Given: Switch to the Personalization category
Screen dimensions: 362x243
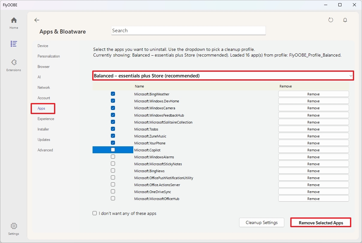Looking at the screenshot, I should (49, 56).
